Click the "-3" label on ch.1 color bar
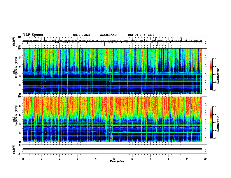Screen dimensions: 231x178 215,58
